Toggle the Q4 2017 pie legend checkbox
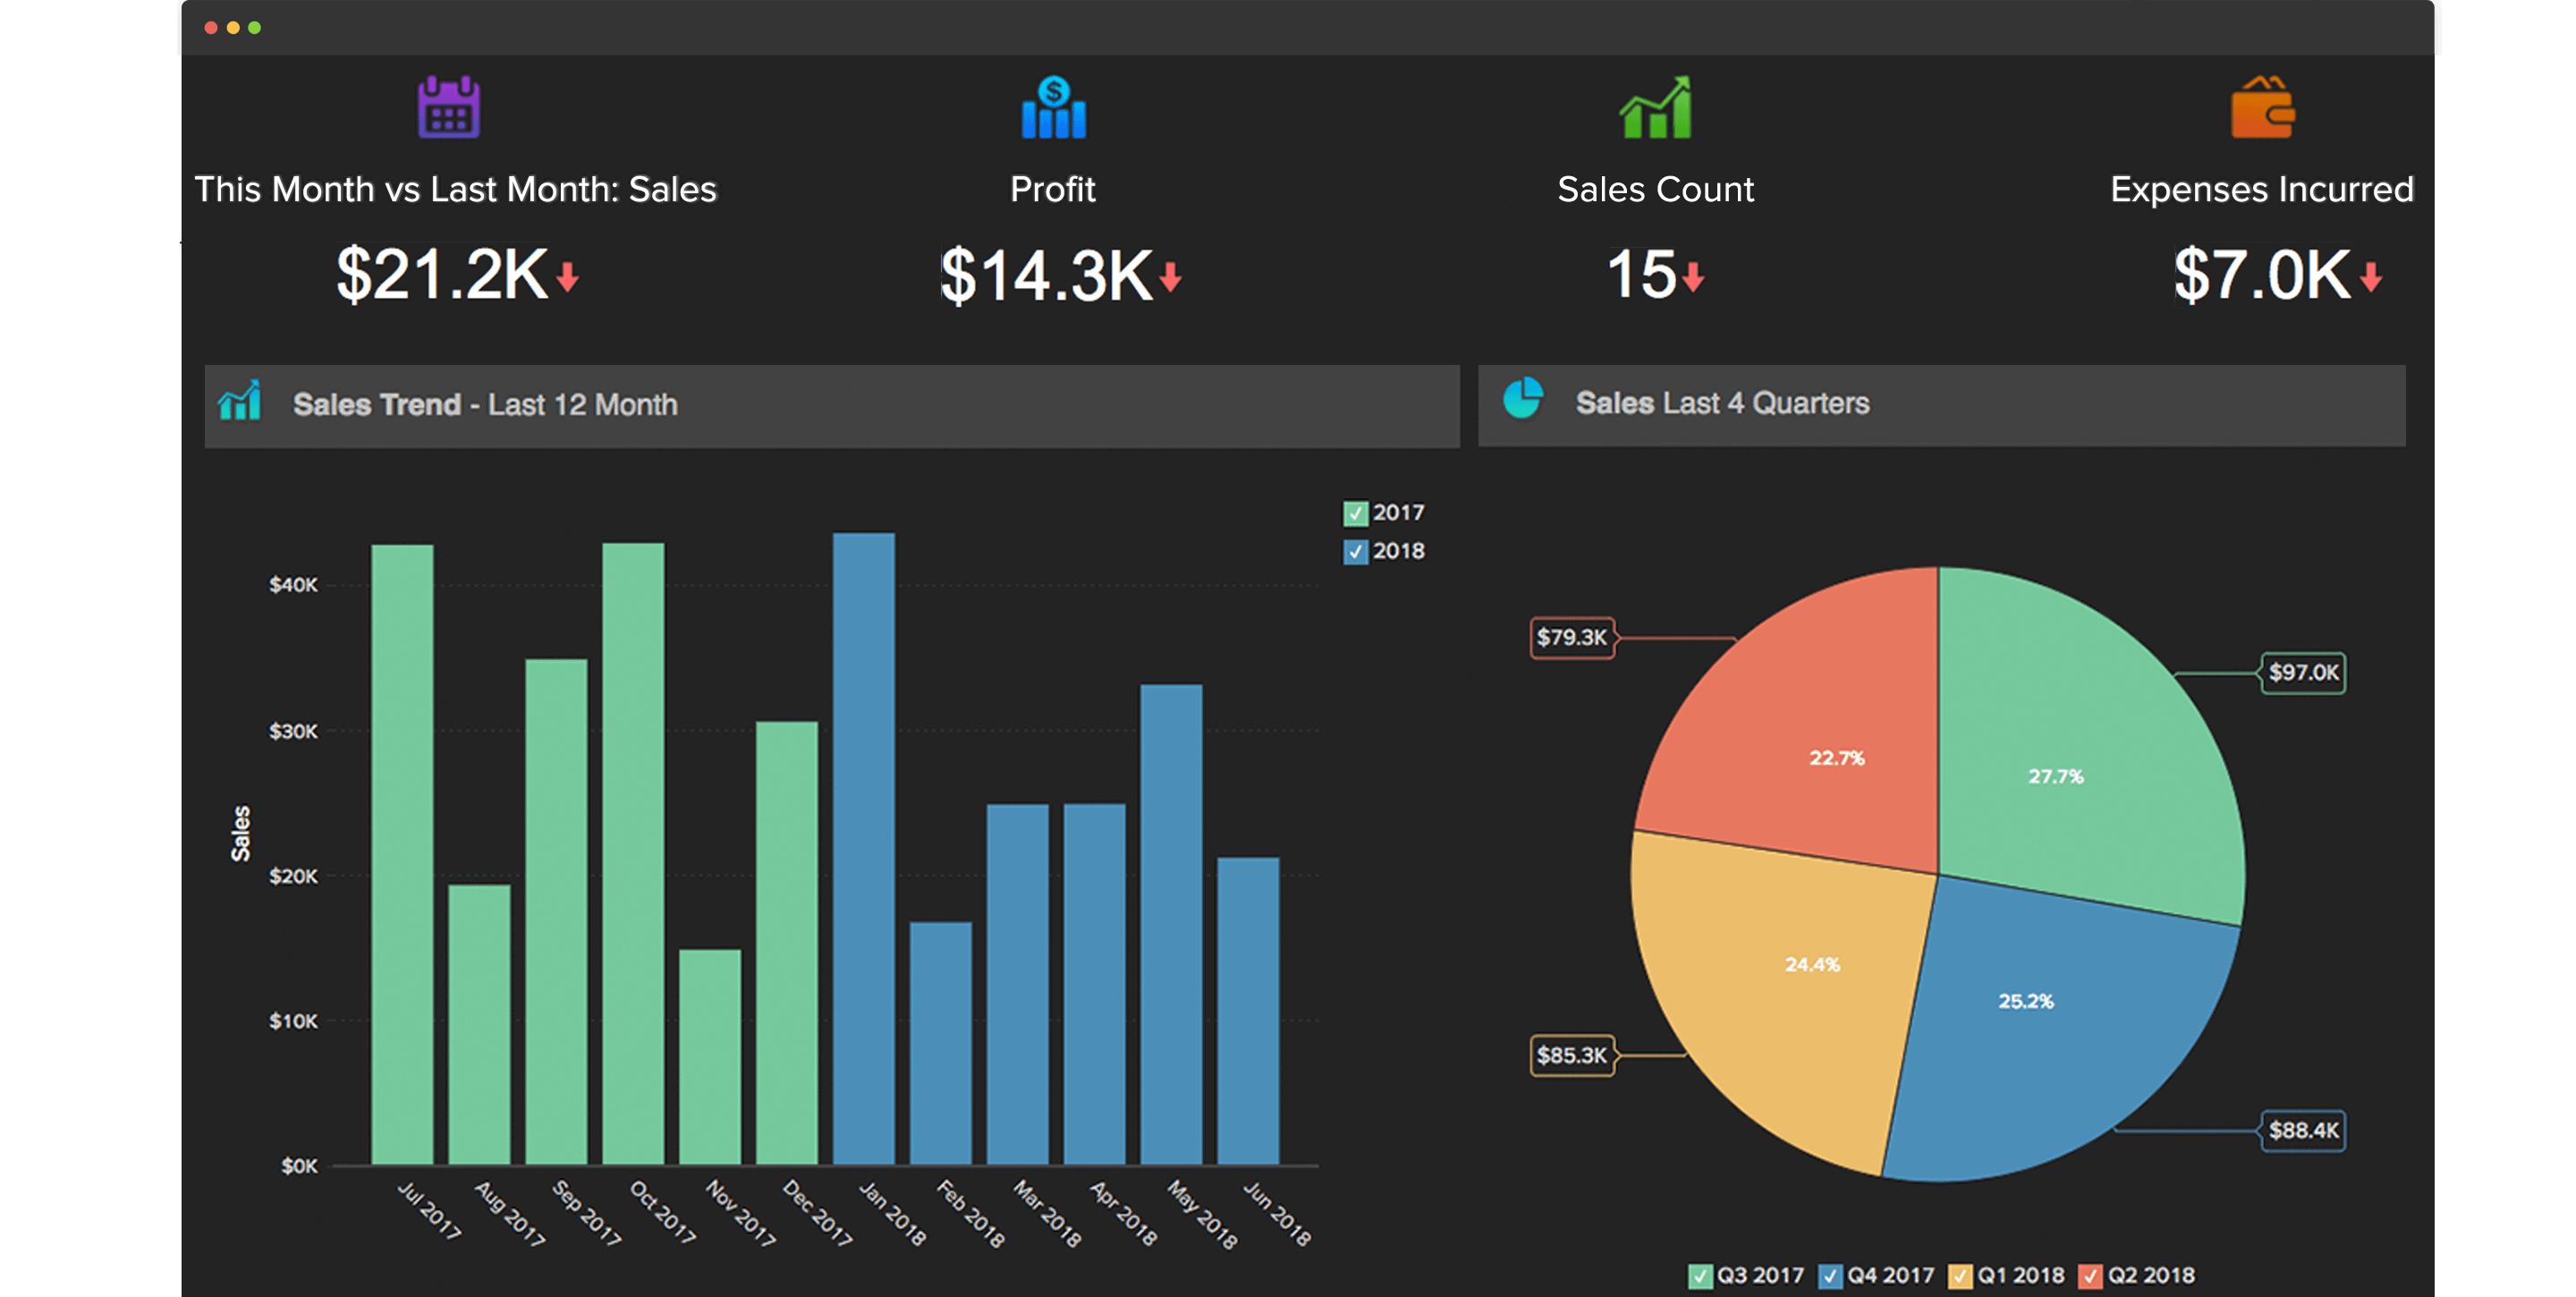Screen dimensions: 2576x1297 tap(1832, 1275)
